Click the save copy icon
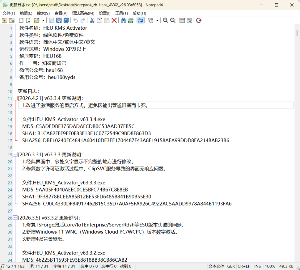 click(66, 21)
